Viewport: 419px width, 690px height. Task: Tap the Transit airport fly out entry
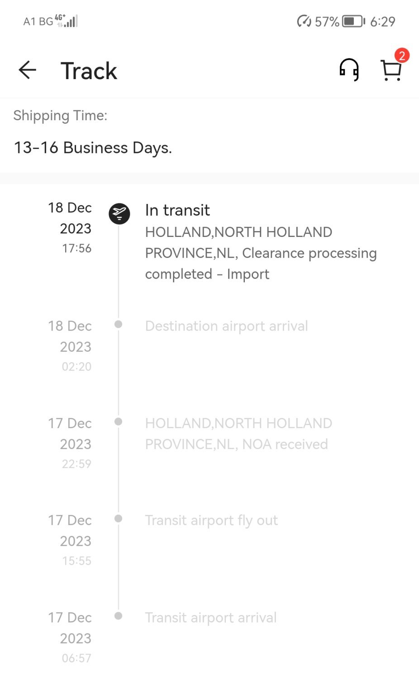[211, 520]
